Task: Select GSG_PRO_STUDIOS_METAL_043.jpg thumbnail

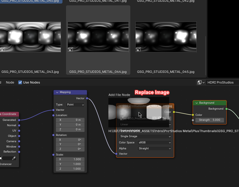Action: (30, 37)
